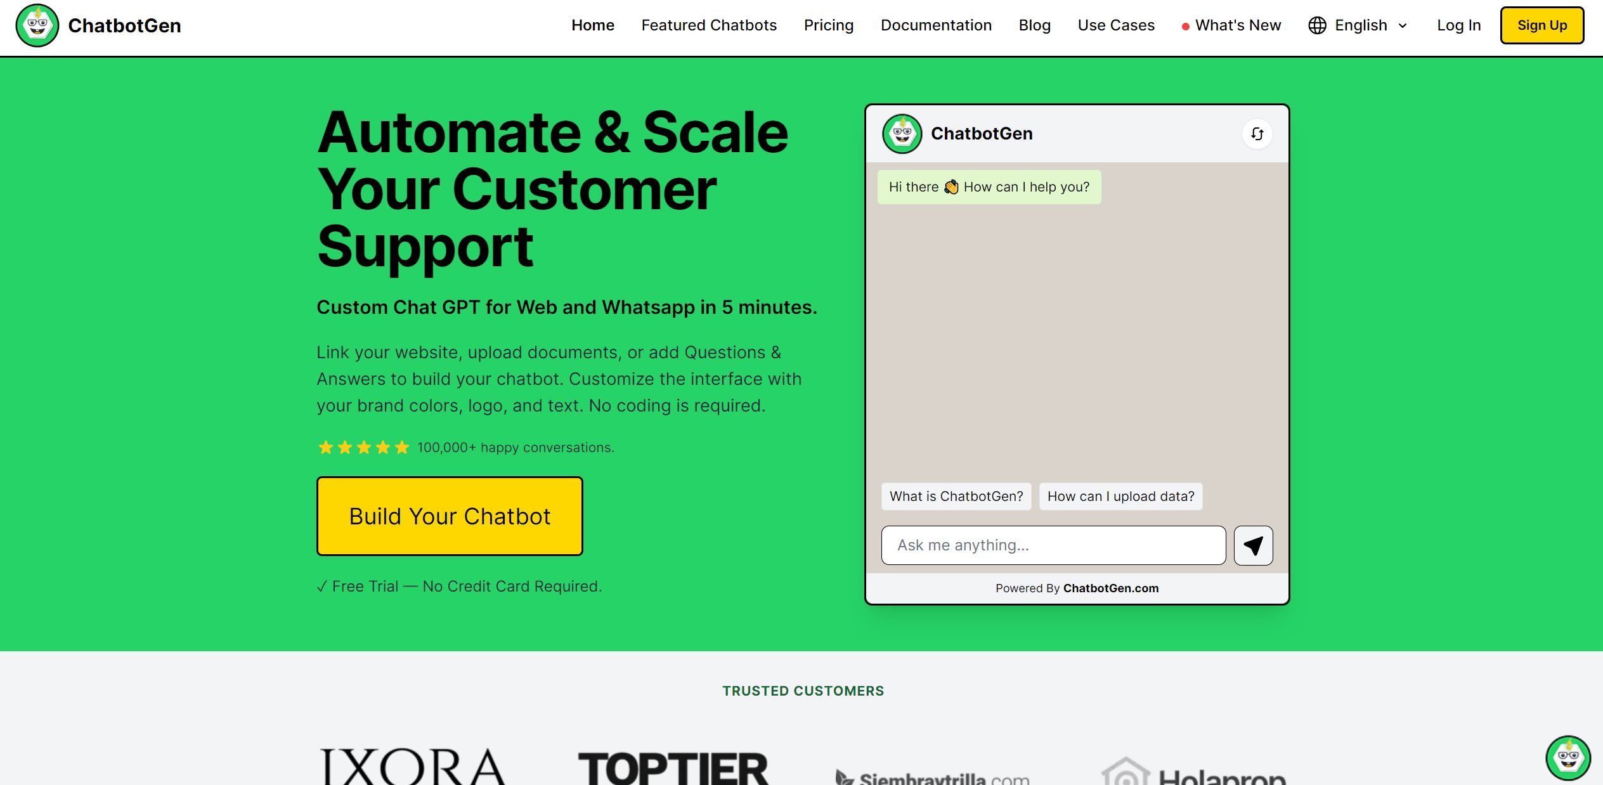The width and height of the screenshot is (1603, 785).
Task: Click the Use Cases navigation menu item
Action: [1117, 25]
